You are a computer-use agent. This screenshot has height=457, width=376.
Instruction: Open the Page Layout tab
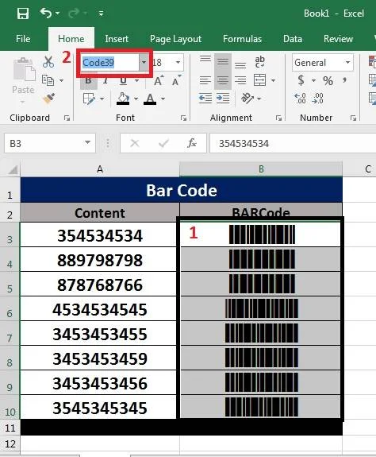point(175,39)
